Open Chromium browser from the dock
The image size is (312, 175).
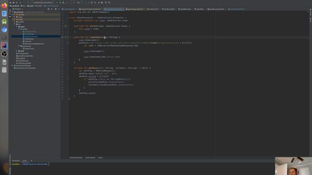click(x=4, y=30)
